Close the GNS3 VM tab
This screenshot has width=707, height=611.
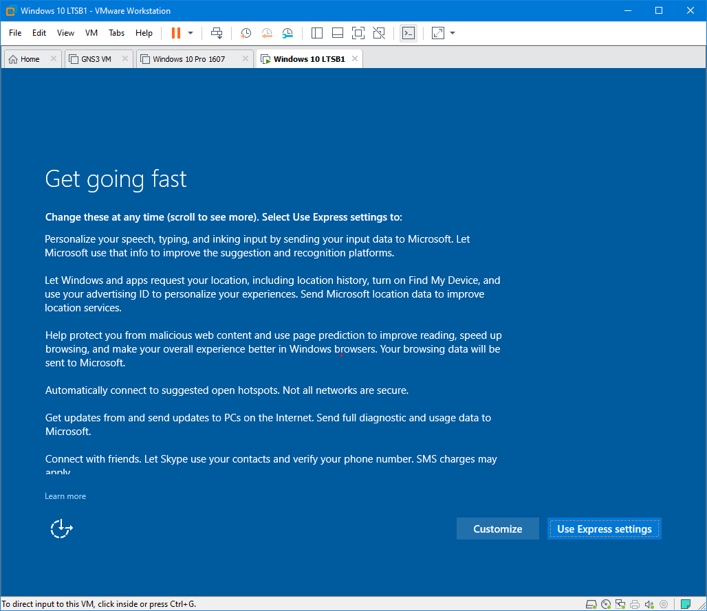pyautogui.click(x=125, y=58)
